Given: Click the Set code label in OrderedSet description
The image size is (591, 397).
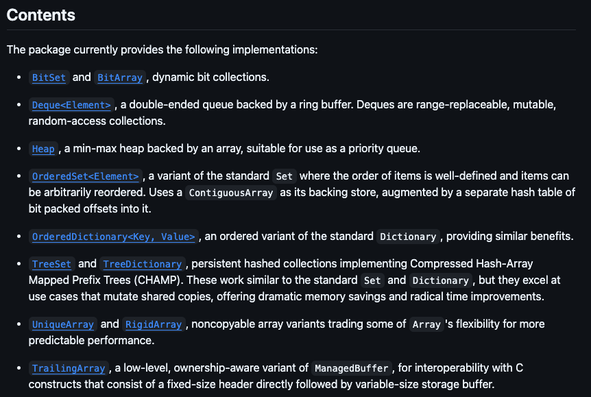Looking at the screenshot, I should point(284,176).
